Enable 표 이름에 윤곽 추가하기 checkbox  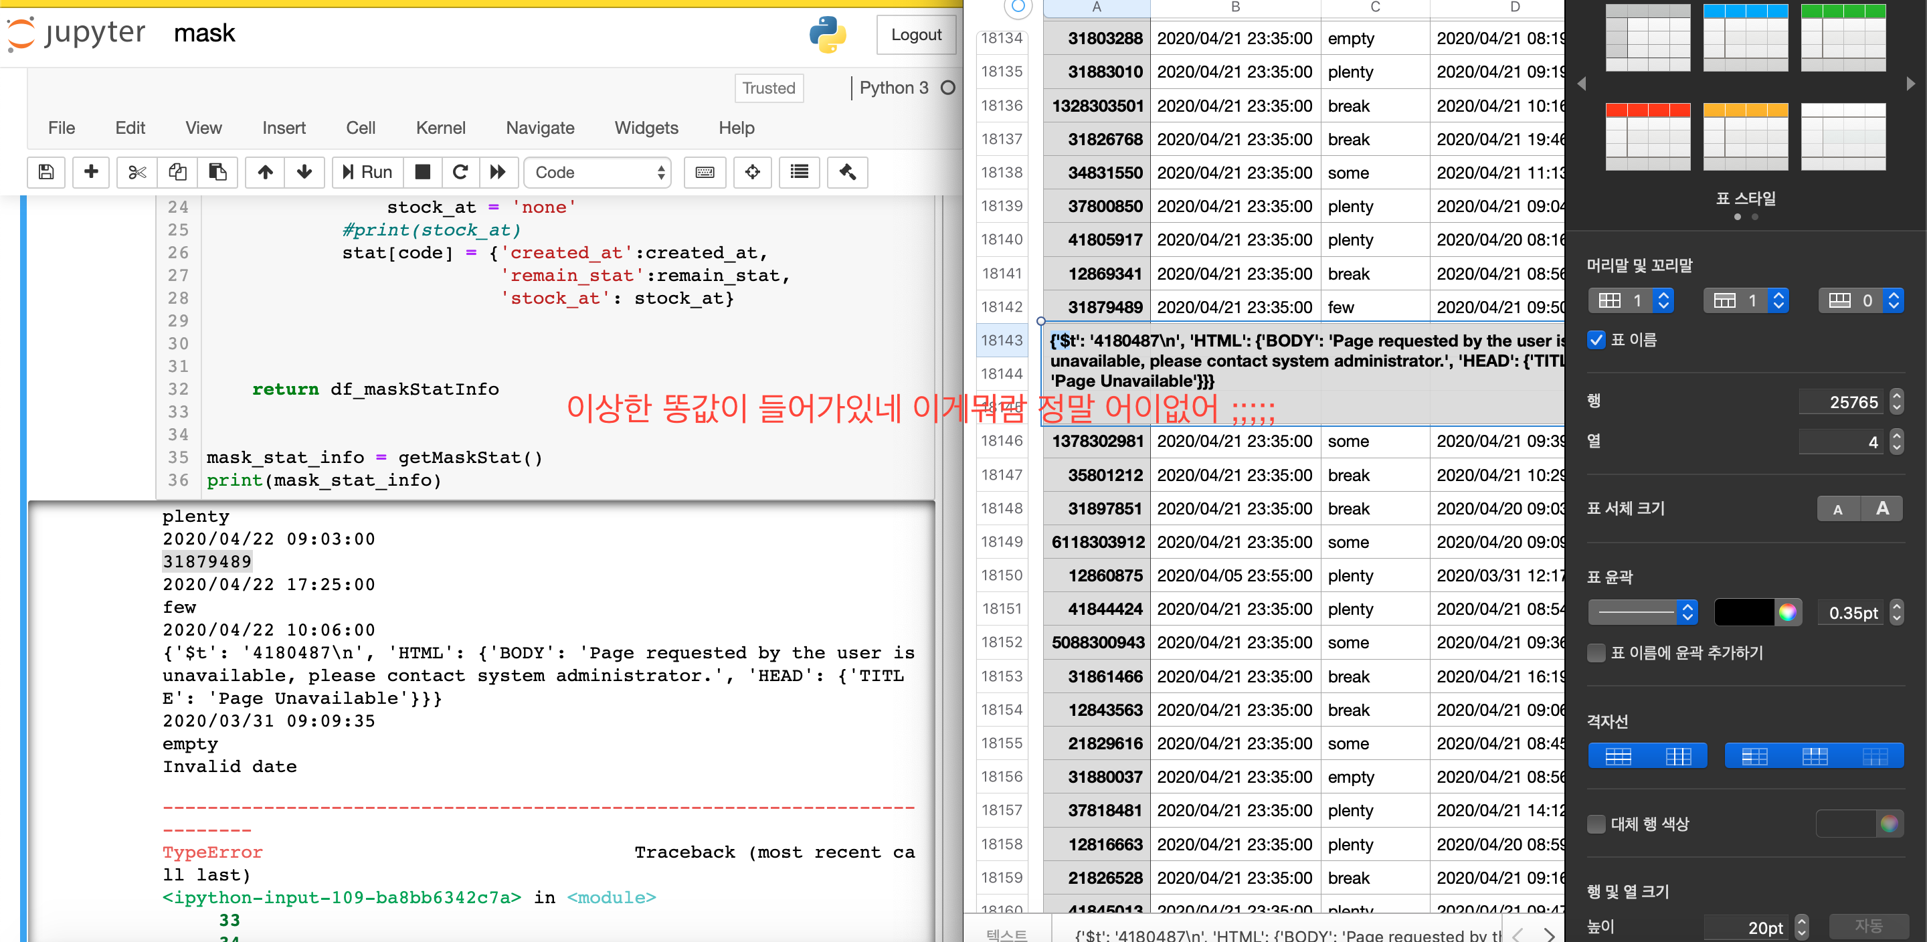coord(1596,652)
